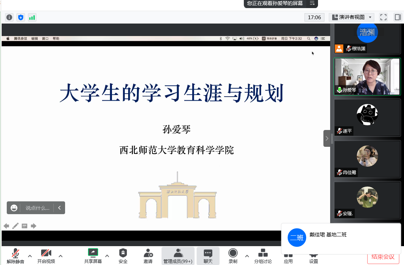
Task: Unmute the microphone (解除静音)
Action: coord(15,256)
